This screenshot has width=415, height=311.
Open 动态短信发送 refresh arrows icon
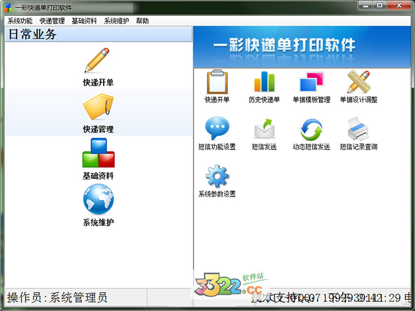click(x=311, y=129)
